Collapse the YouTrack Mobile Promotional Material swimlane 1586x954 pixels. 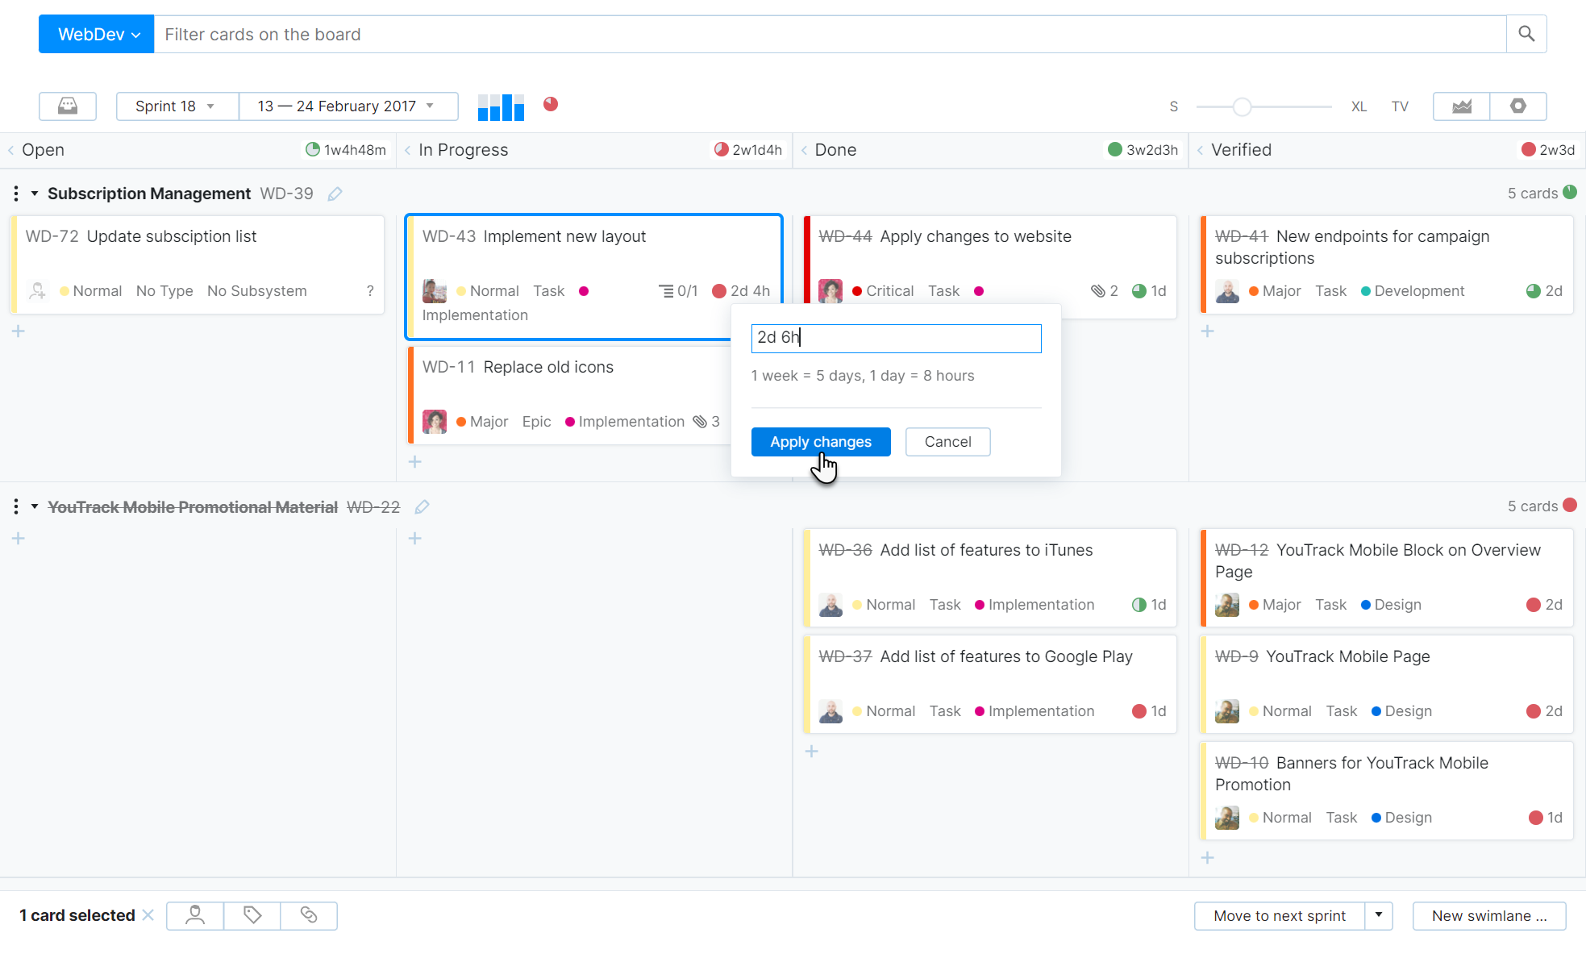34,506
